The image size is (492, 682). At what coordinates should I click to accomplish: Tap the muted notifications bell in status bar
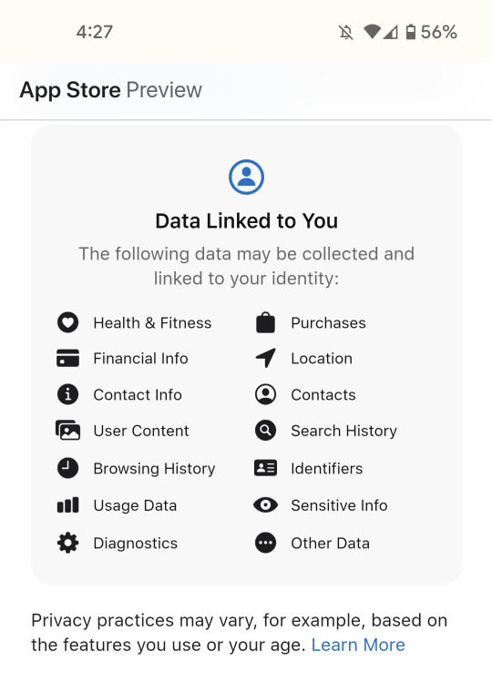click(x=346, y=32)
